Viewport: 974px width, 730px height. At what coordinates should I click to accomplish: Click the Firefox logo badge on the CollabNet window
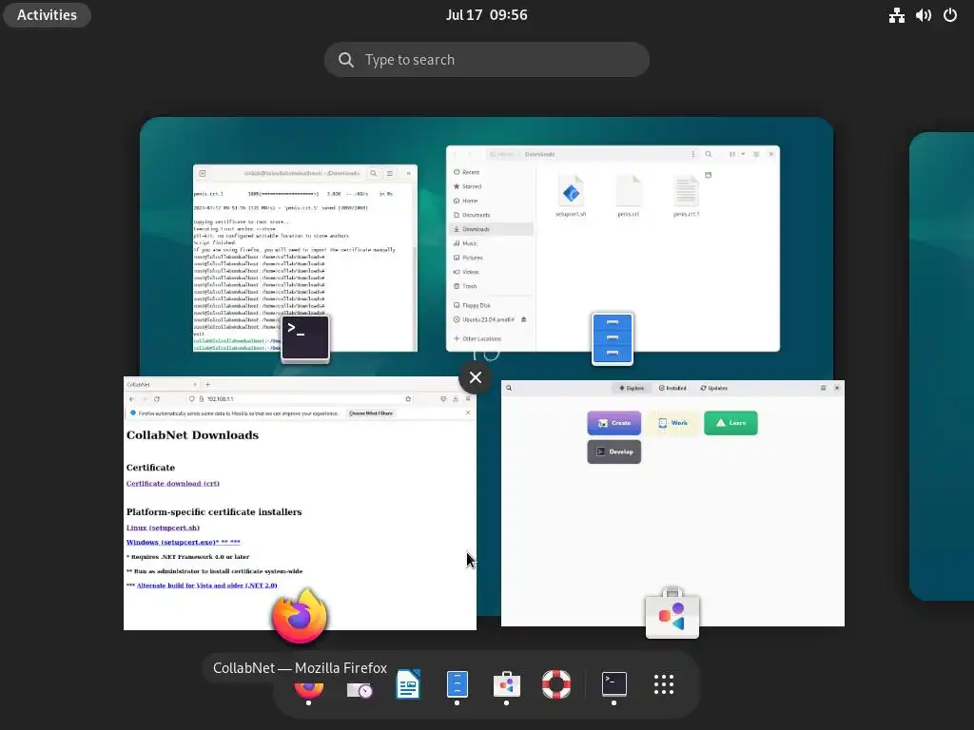tap(300, 616)
